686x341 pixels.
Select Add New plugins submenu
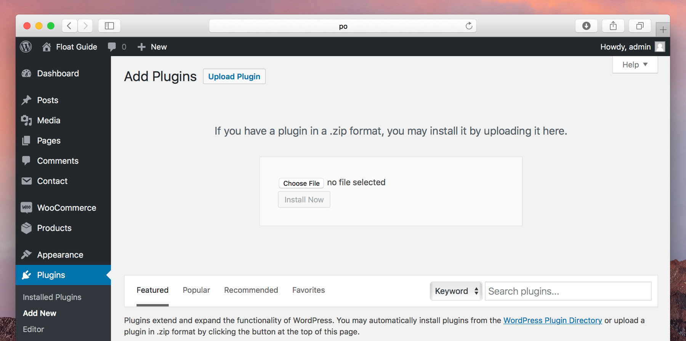(40, 313)
